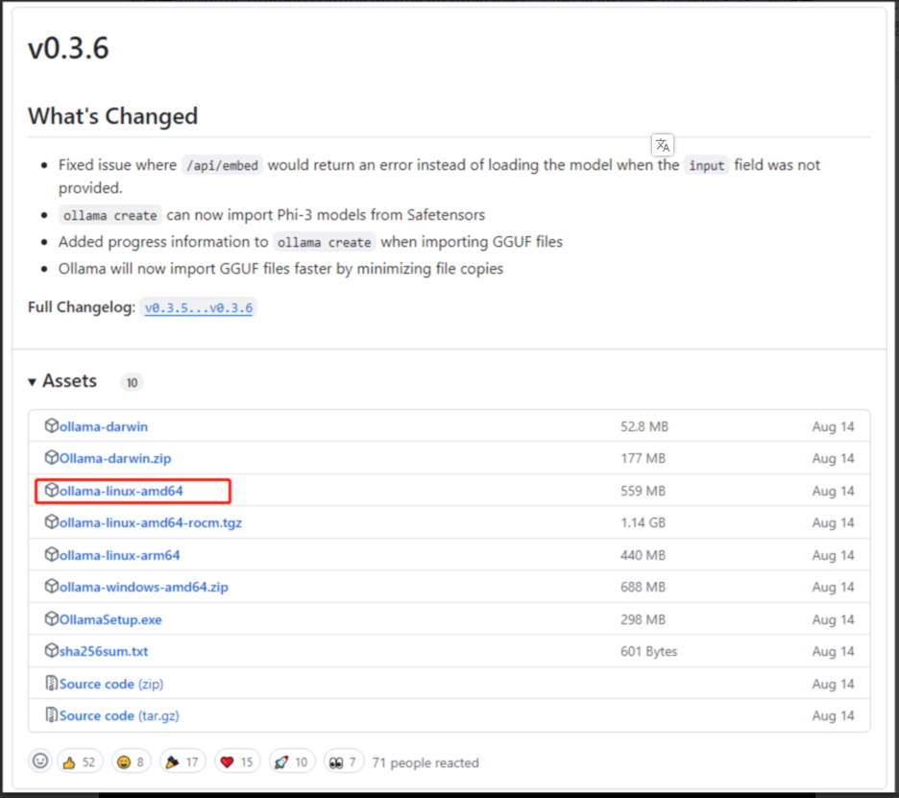Click the translate icon near the changelog
This screenshot has width=899, height=798.
(662, 145)
